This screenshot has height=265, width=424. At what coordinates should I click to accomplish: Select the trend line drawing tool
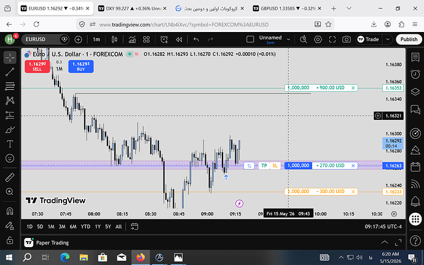coord(10,72)
